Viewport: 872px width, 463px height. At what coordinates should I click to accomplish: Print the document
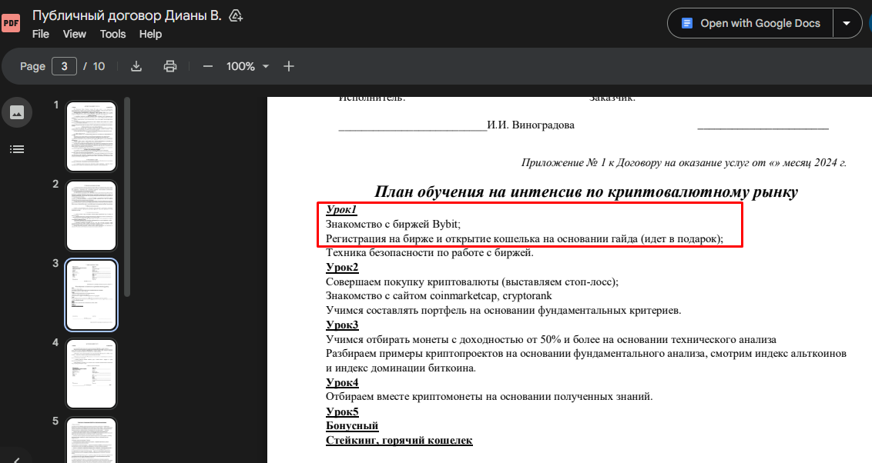click(170, 66)
